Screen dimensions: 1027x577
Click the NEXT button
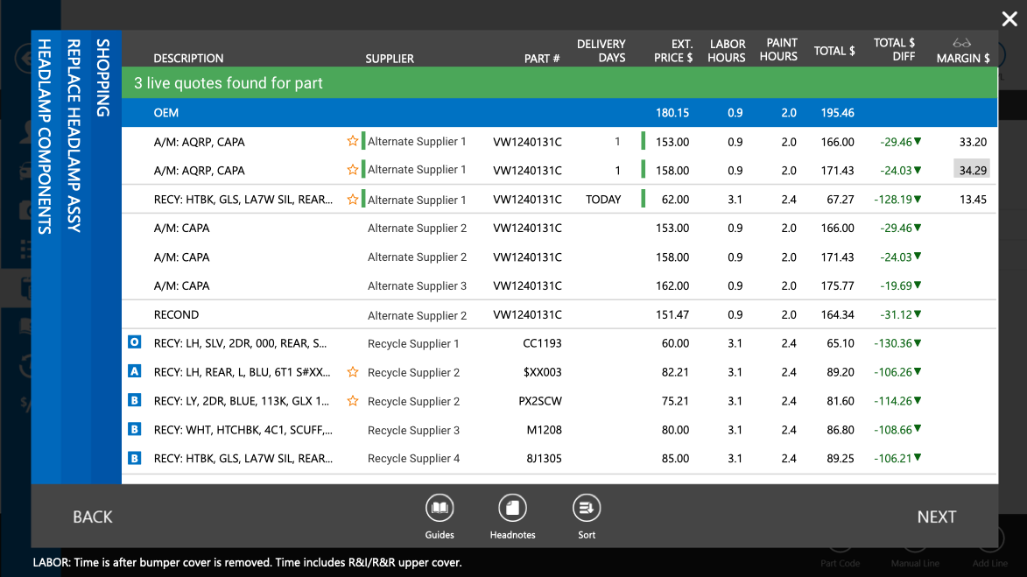937,517
